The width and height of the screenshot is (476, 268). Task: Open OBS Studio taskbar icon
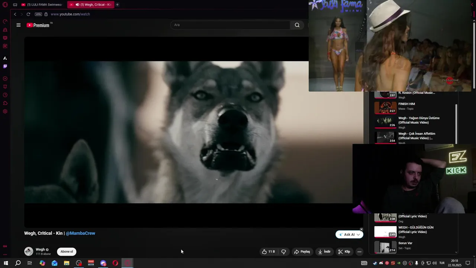[x=79, y=263]
